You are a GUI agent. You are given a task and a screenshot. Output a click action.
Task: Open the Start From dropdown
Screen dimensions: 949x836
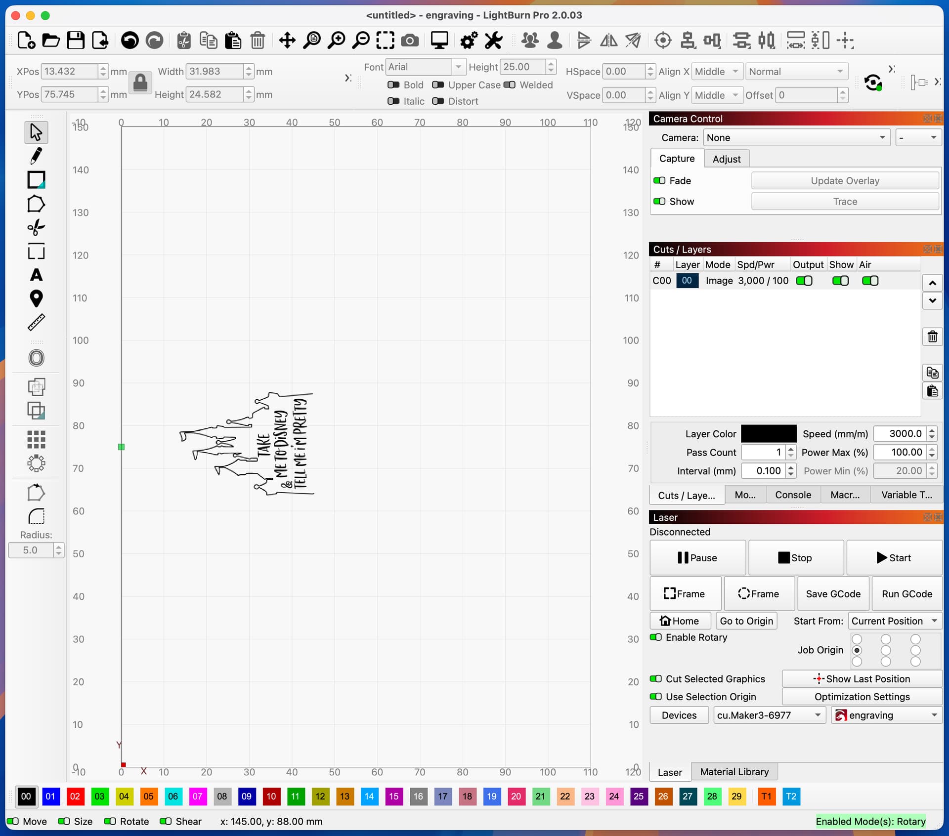pos(895,621)
